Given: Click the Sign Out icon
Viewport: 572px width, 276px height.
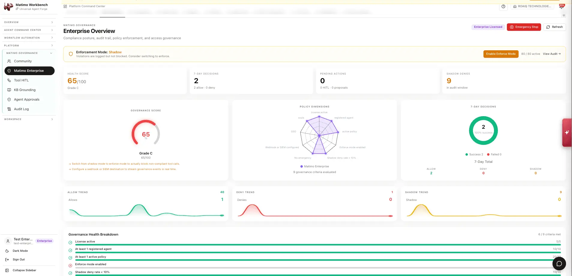Looking at the screenshot, I should tap(7, 260).
